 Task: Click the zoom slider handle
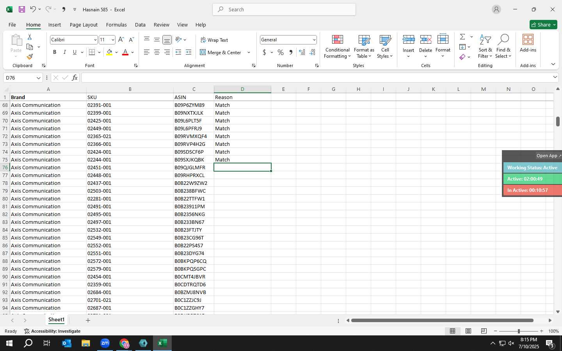coord(519,331)
